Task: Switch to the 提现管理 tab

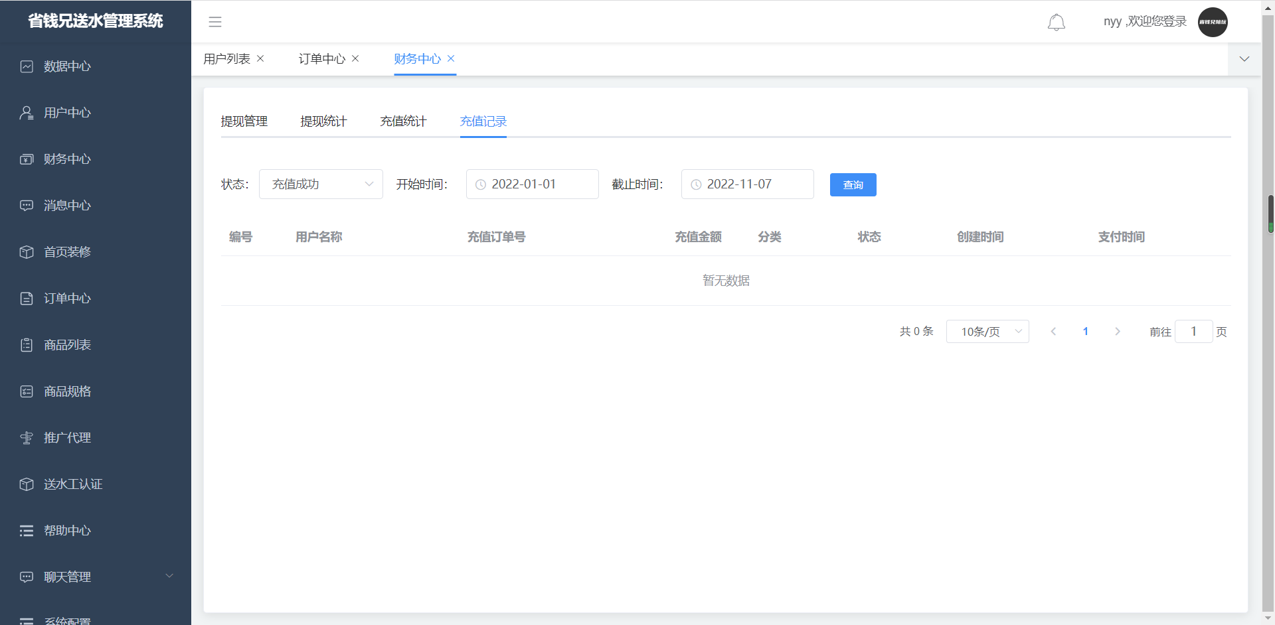Action: [244, 121]
